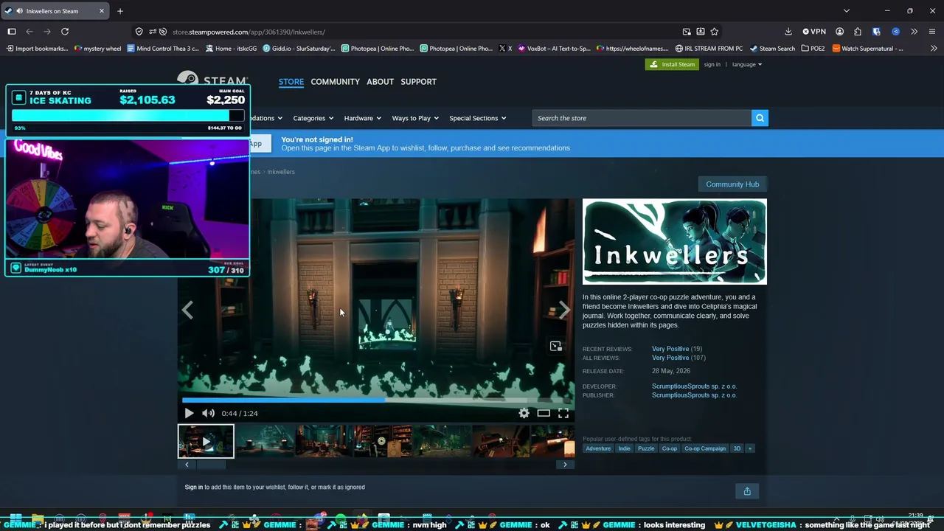The width and height of the screenshot is (944, 531).
Task: Click the sign in link at top
Action: pyautogui.click(x=712, y=65)
